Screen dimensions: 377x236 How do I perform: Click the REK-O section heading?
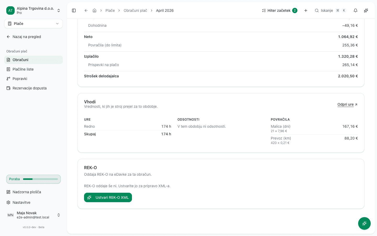(x=90, y=168)
